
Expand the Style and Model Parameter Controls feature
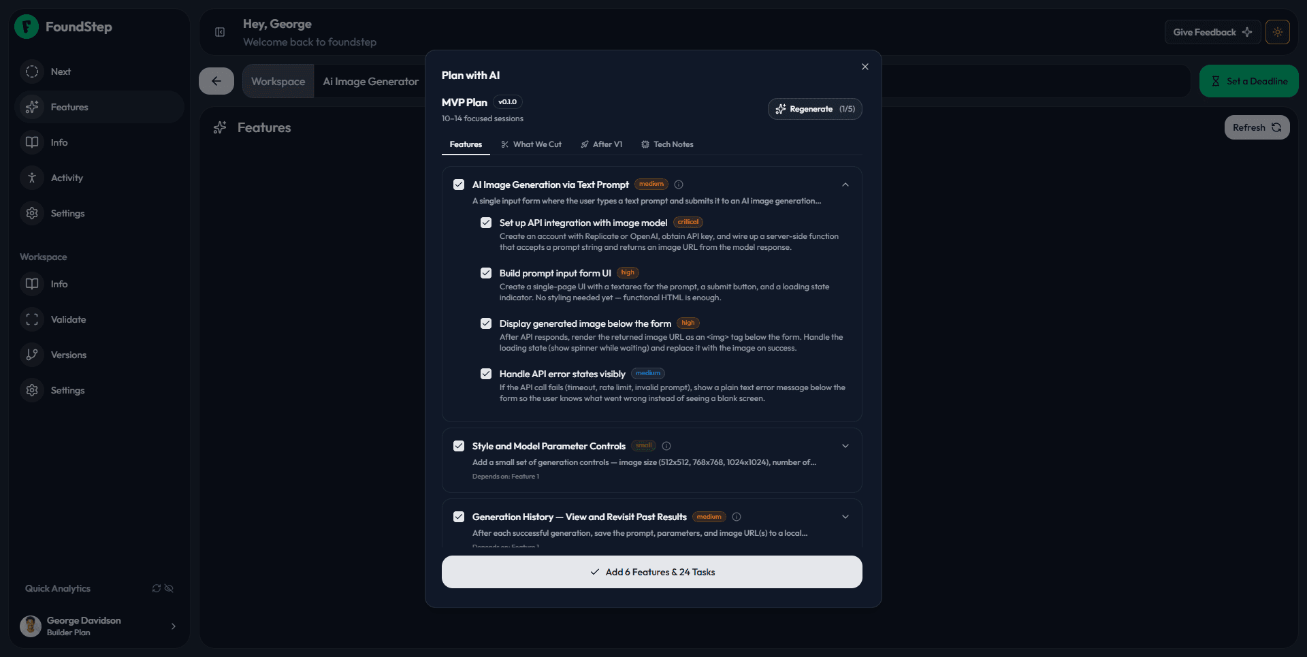[845, 446]
